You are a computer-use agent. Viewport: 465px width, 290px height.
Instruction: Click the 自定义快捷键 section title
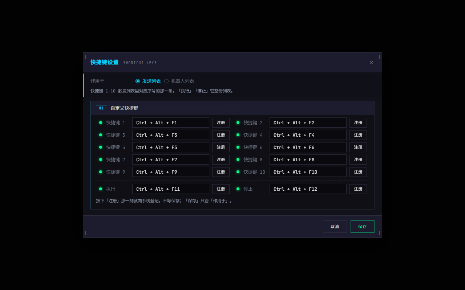tap(125, 108)
